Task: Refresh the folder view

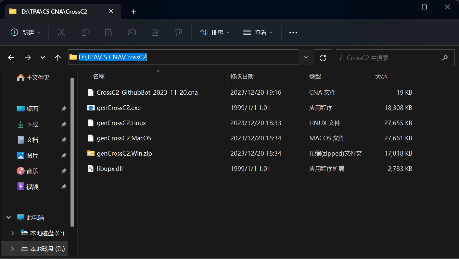Action: (323, 57)
